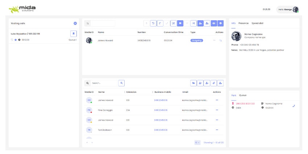The image size is (308, 154).
Task: Go to the next contacts page arrow
Action: [x=92, y=142]
